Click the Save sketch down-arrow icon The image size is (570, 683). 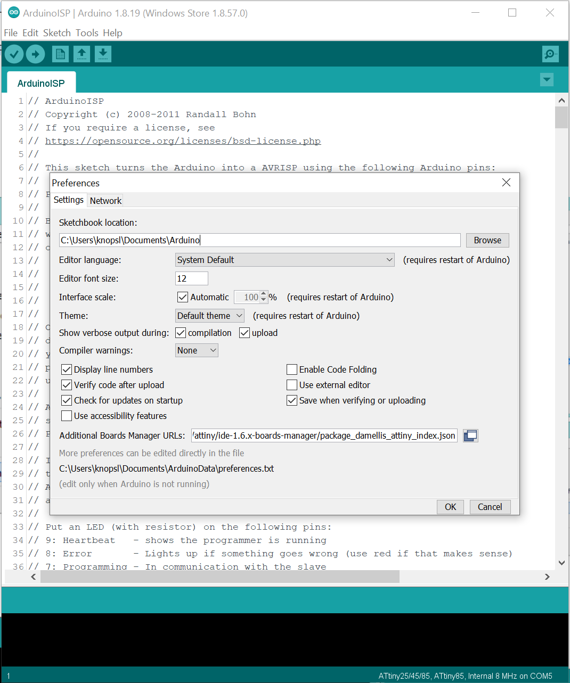pyautogui.click(x=103, y=54)
